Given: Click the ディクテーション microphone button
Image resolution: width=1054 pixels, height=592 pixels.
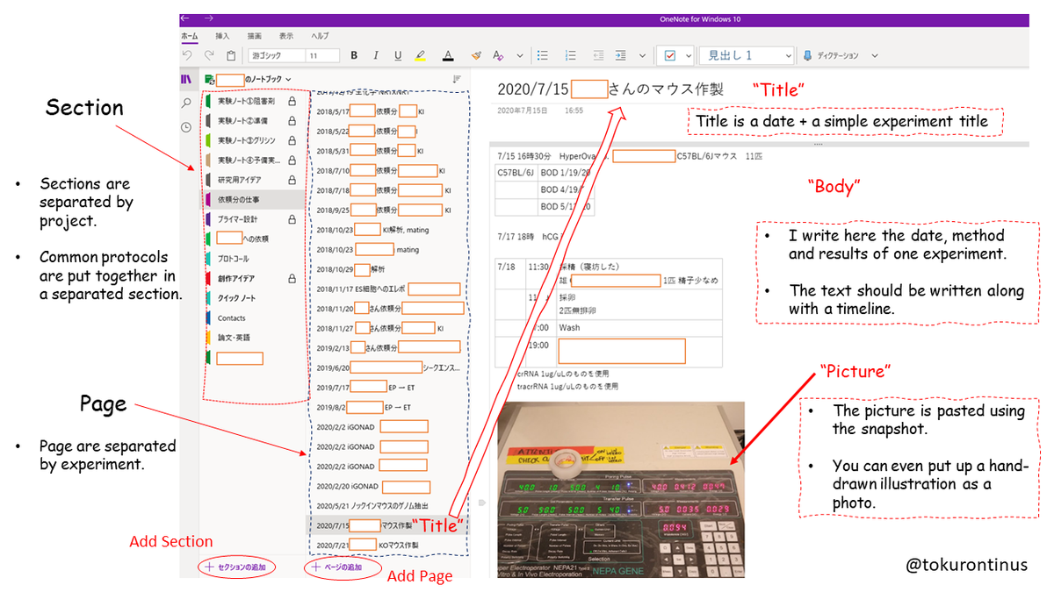Looking at the screenshot, I should pyautogui.click(x=830, y=55).
